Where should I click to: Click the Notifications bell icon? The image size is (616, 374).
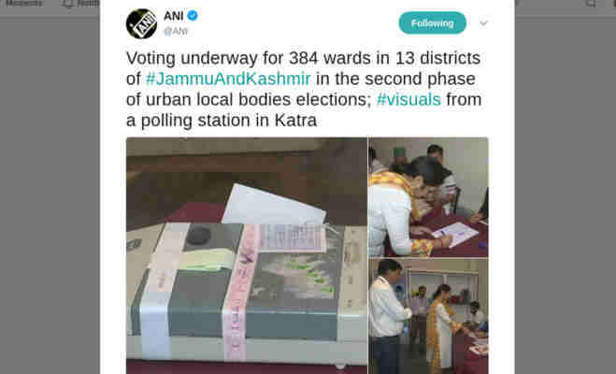click(x=68, y=4)
